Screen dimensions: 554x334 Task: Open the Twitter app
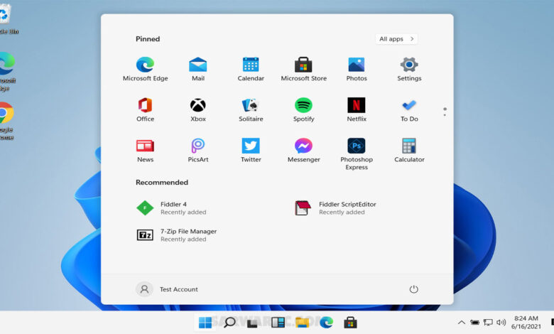(251, 151)
